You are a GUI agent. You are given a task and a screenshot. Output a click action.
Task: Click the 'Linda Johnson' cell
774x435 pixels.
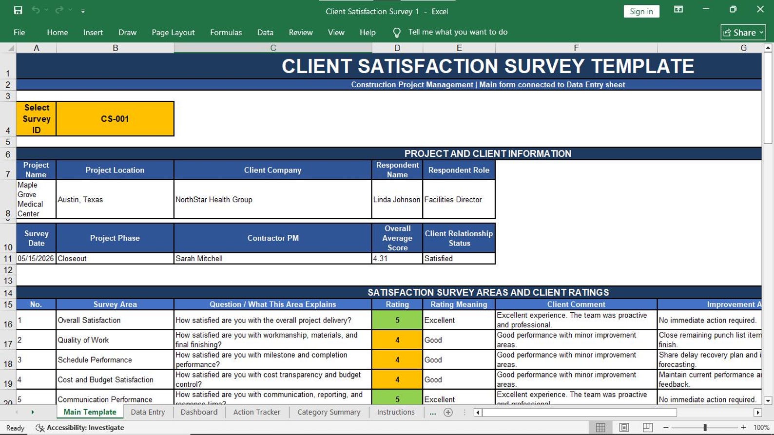coord(397,199)
